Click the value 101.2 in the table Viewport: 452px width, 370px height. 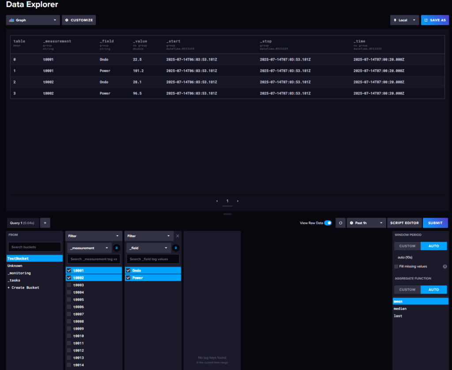coord(138,71)
